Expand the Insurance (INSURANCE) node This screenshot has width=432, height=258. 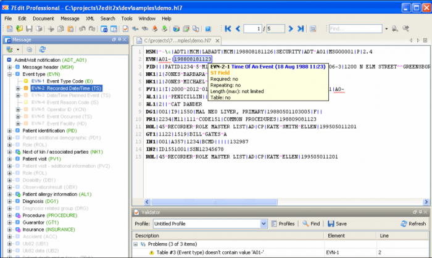[x=10, y=230]
